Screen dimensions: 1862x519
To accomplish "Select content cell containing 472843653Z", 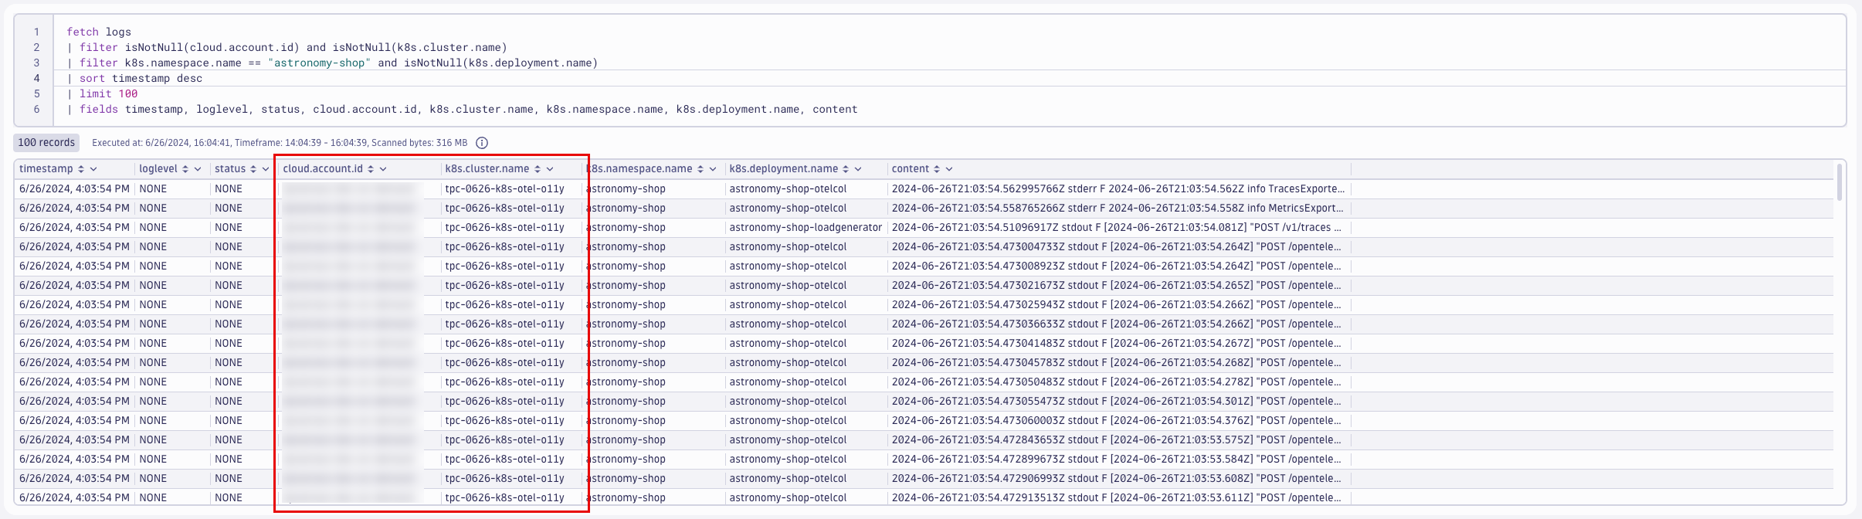I will (x=1118, y=439).
